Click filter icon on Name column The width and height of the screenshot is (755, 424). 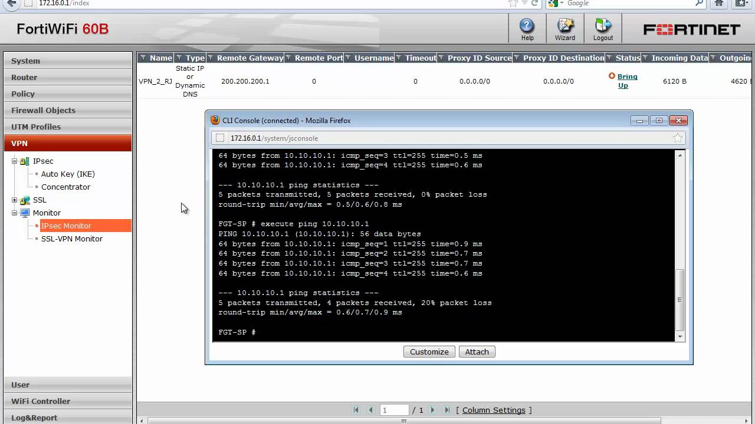pyautogui.click(x=143, y=58)
